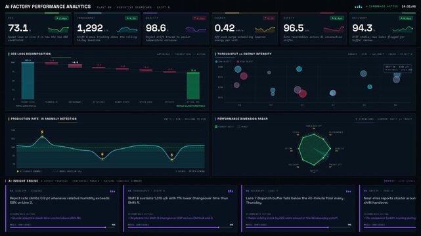The width and height of the screenshot is (421, 236).
Task: Click the lightning anomaly marker at the middle dip
Action: pos(102,155)
